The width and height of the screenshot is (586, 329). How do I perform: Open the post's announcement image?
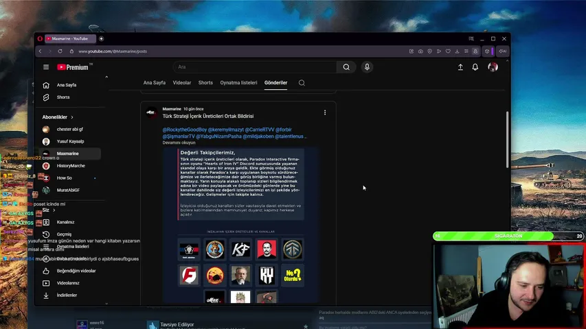point(240,226)
